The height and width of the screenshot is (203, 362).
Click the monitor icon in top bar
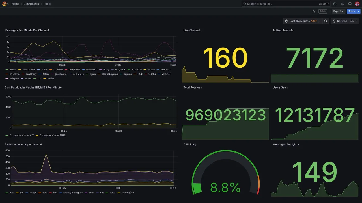pyautogui.click(x=350, y=4)
